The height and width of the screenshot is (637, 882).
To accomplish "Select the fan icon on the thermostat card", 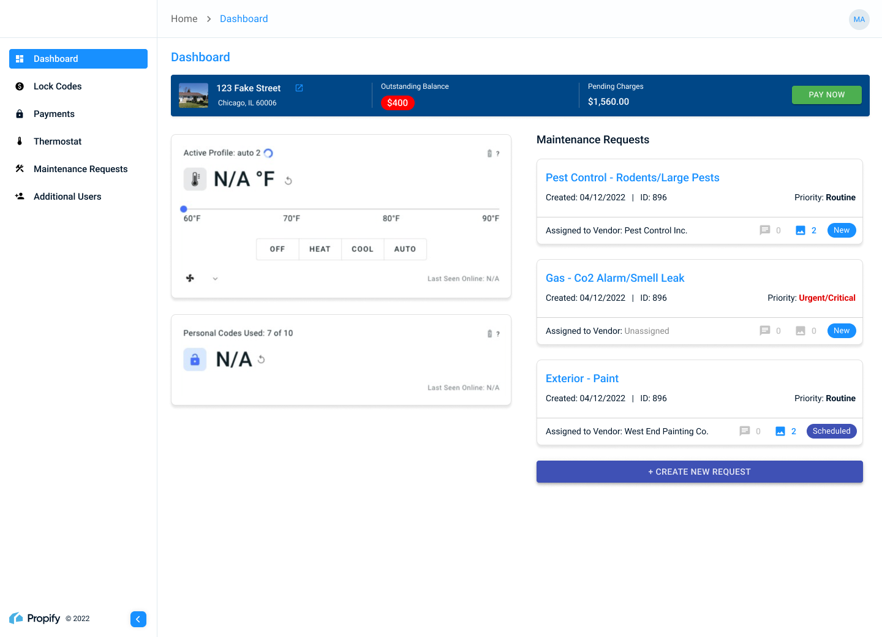I will click(x=190, y=278).
